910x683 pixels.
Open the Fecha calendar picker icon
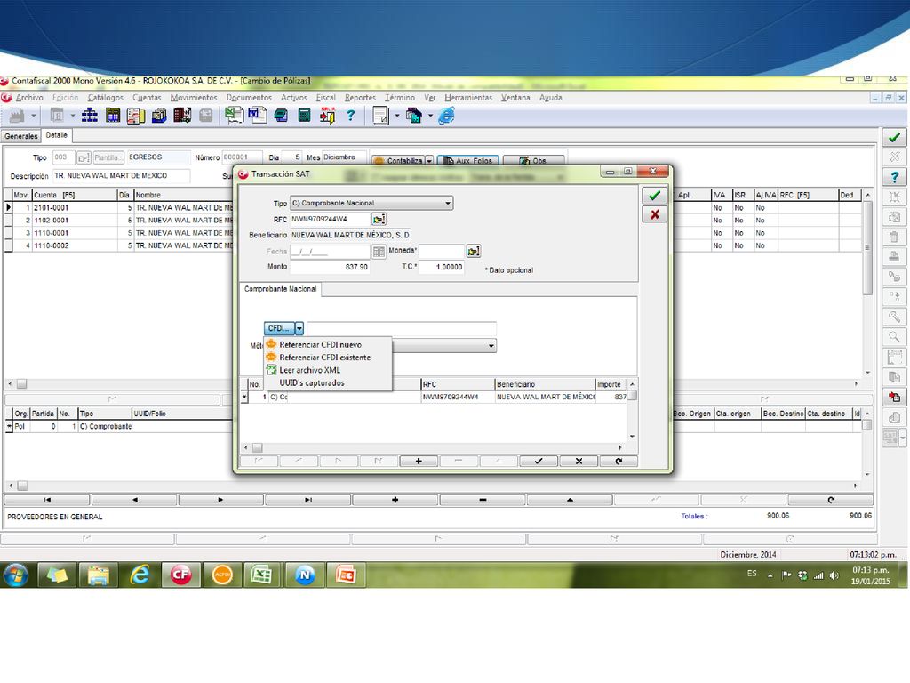pyautogui.click(x=379, y=252)
